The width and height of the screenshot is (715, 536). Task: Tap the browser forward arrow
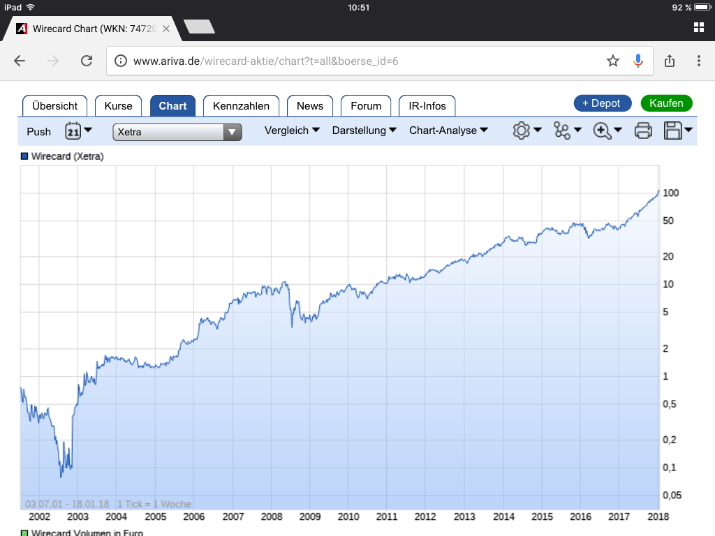point(53,61)
